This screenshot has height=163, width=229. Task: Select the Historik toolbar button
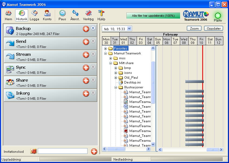22,15
